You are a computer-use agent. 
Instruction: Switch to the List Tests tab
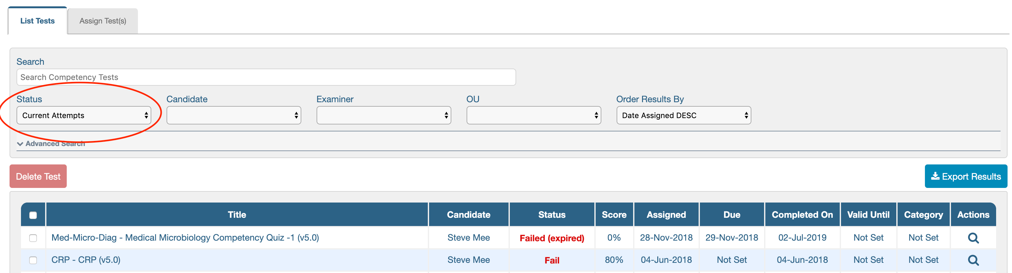point(37,21)
